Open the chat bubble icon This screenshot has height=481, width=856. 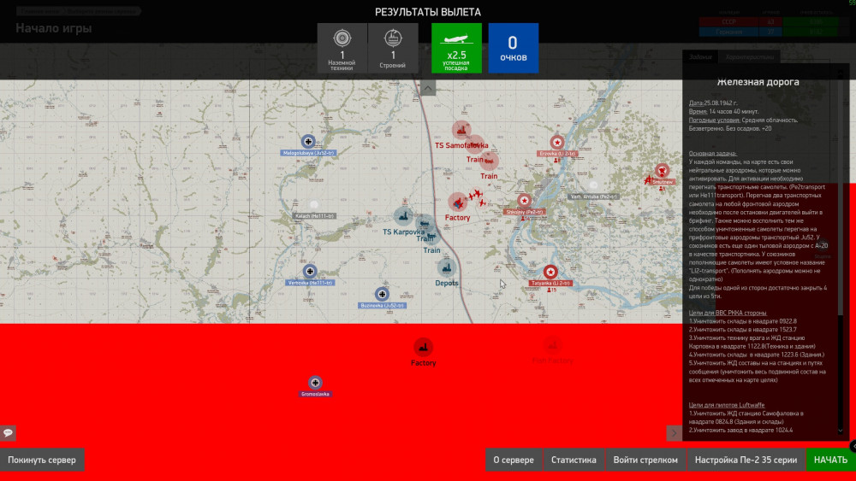pyautogui.click(x=8, y=433)
